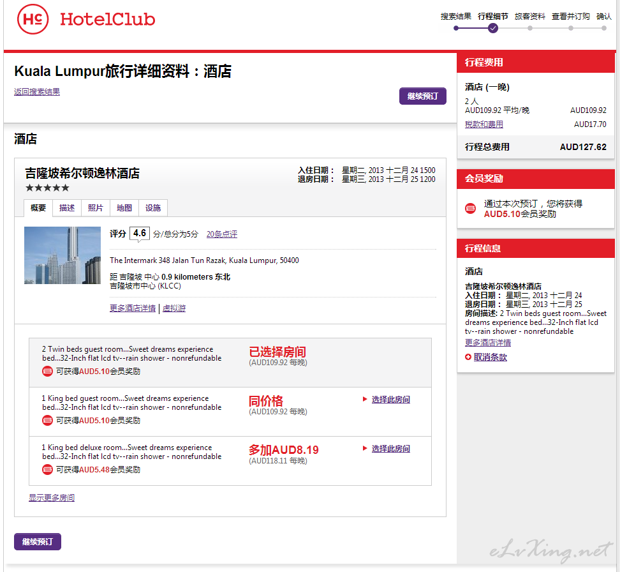The width and height of the screenshot is (620, 572).
Task: Click the (AUD118.11 每晚) price text
Action: click(x=278, y=461)
